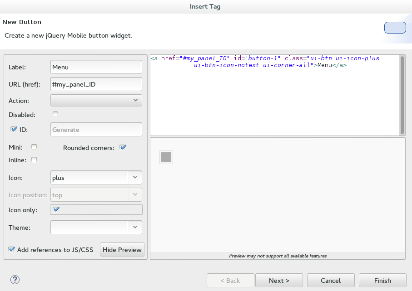Open the Action dropdown
Image resolution: width=412 pixels, height=291 pixels.
tap(96, 101)
